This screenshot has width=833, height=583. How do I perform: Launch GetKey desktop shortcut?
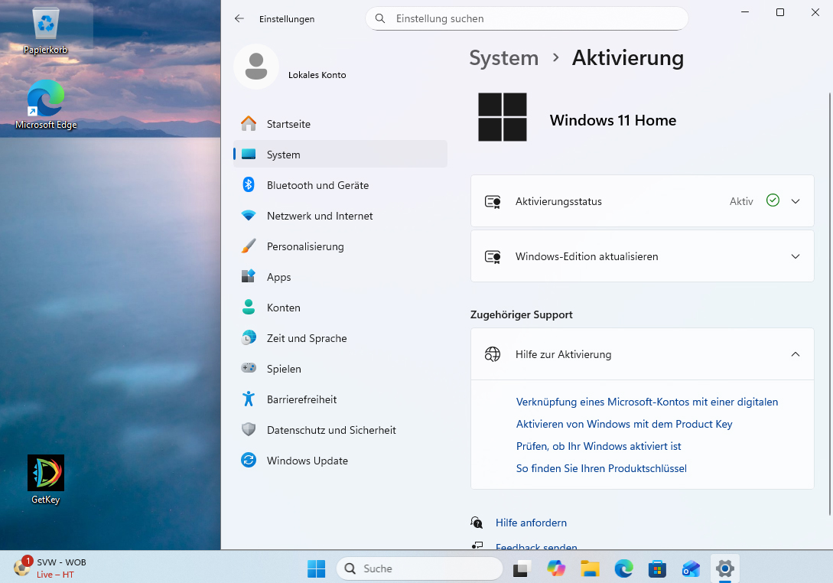tap(46, 474)
